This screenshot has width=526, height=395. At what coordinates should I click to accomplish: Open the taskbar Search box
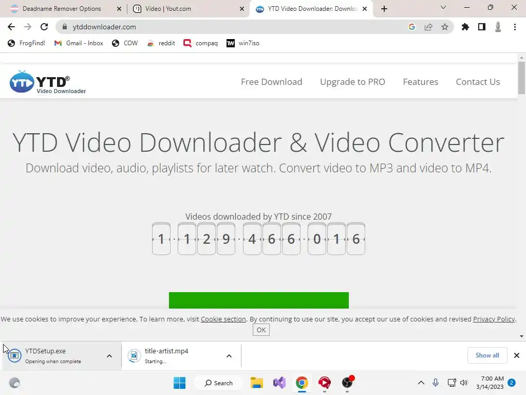[x=219, y=383]
